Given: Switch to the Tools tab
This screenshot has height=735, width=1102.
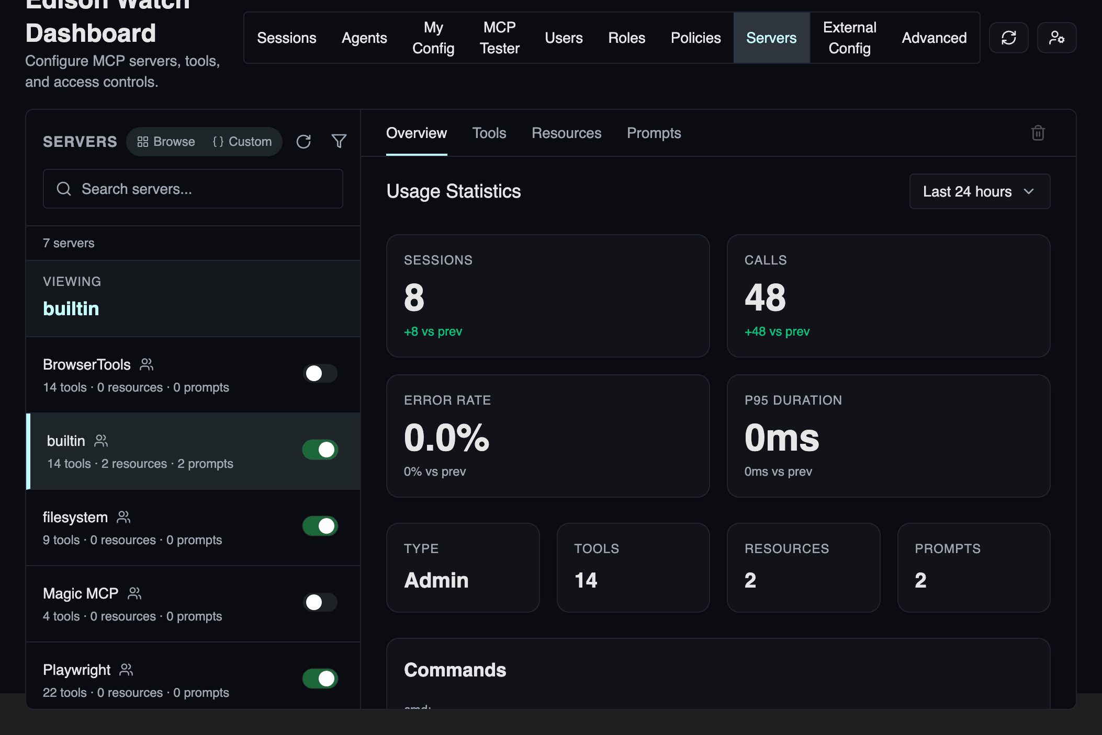Looking at the screenshot, I should click(489, 133).
